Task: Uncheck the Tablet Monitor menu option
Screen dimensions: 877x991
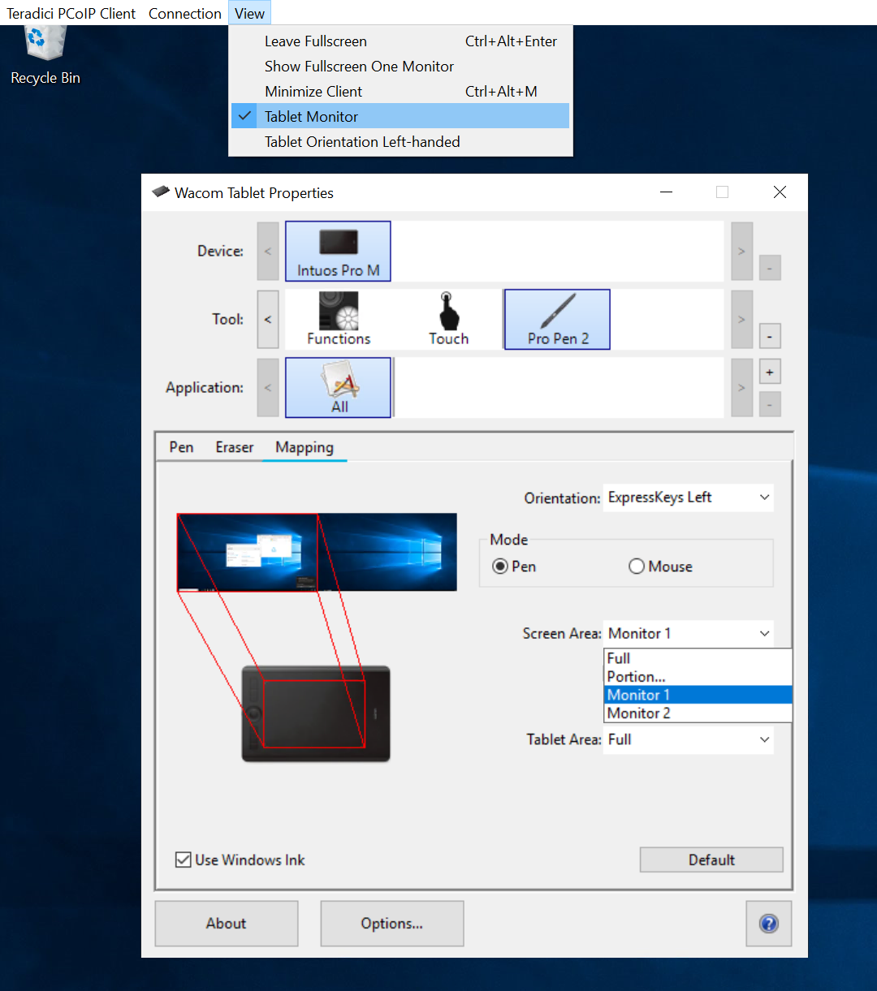Action: 400,116
